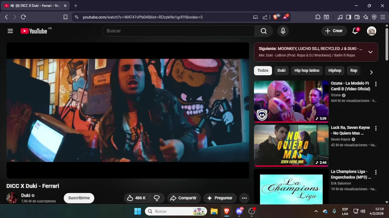This screenshot has width=389, height=218.
Task: Reload the page in browser toolbar
Action: point(23,17)
